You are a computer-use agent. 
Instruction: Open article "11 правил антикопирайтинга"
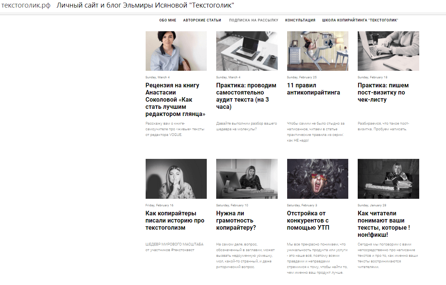pos(313,89)
